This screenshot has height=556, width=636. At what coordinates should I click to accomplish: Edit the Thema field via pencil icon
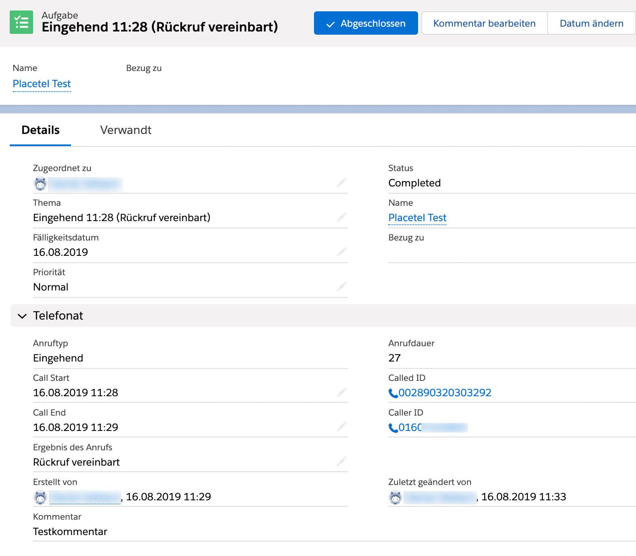point(342,217)
